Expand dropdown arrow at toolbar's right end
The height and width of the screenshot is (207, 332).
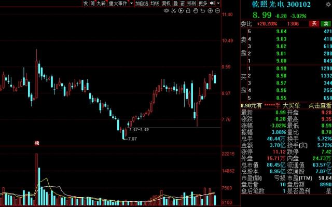[218, 4]
